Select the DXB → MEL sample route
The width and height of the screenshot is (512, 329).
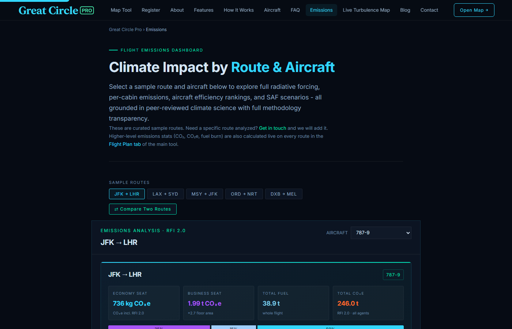[284, 194]
